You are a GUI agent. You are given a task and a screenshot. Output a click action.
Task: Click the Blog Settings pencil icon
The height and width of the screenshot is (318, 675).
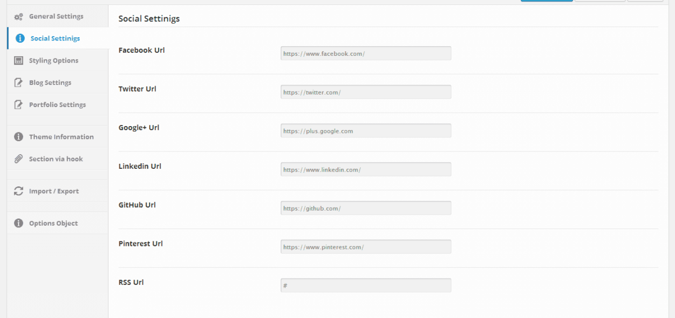click(x=18, y=83)
